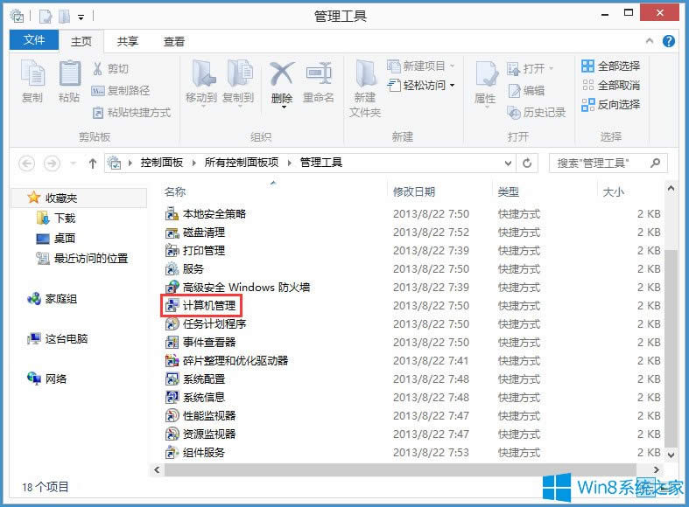Select the 事件查看器 shortcut
This screenshot has width=689, height=507.
coord(200,343)
